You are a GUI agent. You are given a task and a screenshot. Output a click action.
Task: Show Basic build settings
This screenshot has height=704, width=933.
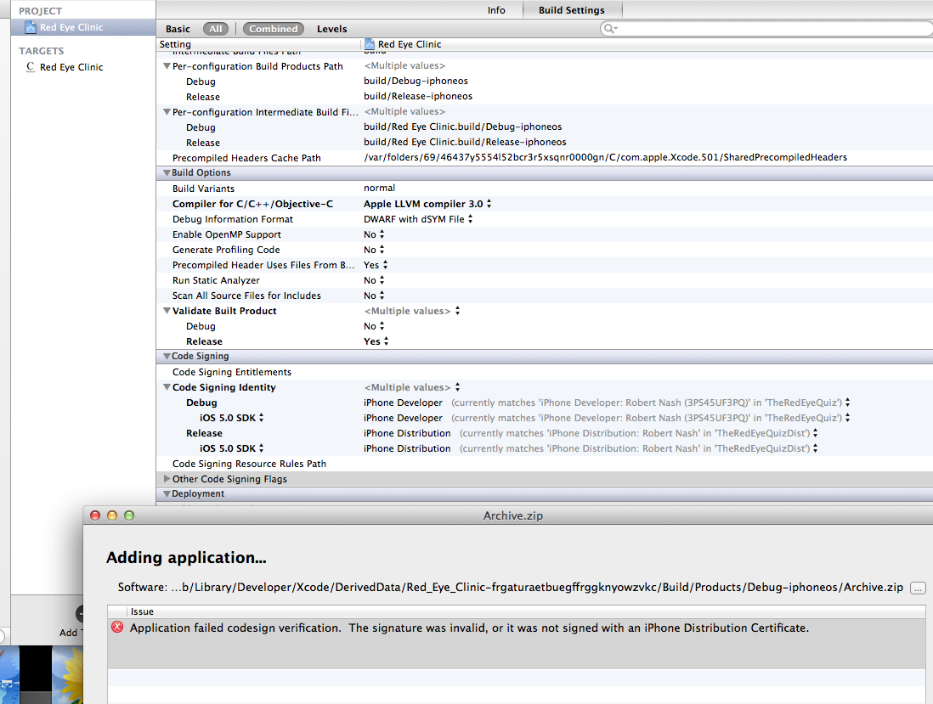(x=178, y=29)
